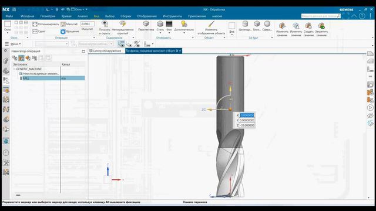Switch to Program Order view icon
This screenshot has width=376, height=211.
point(15,58)
